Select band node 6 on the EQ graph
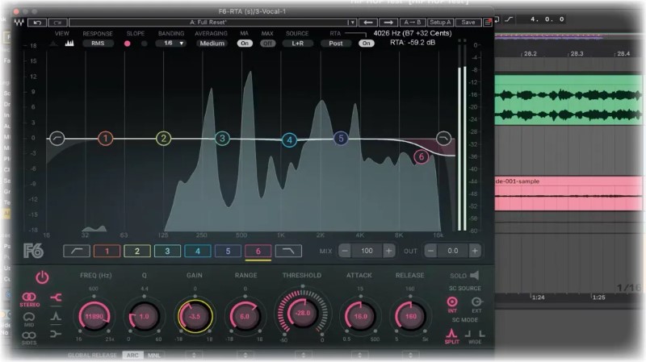Screen dimensions: 646x362 click(421, 156)
